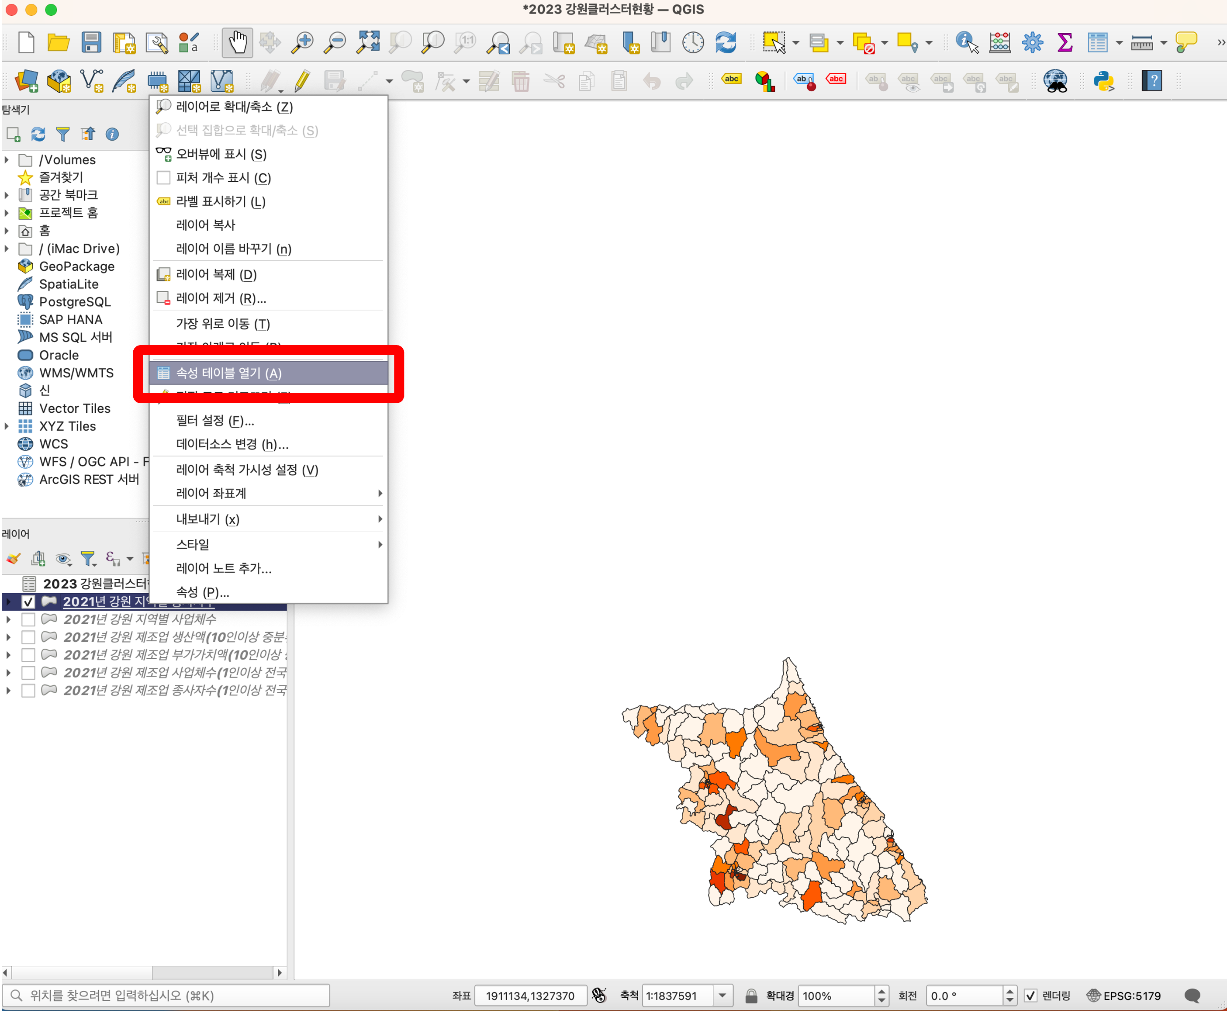
Task: Click Toggle Editing pencil icon
Action: (302, 80)
